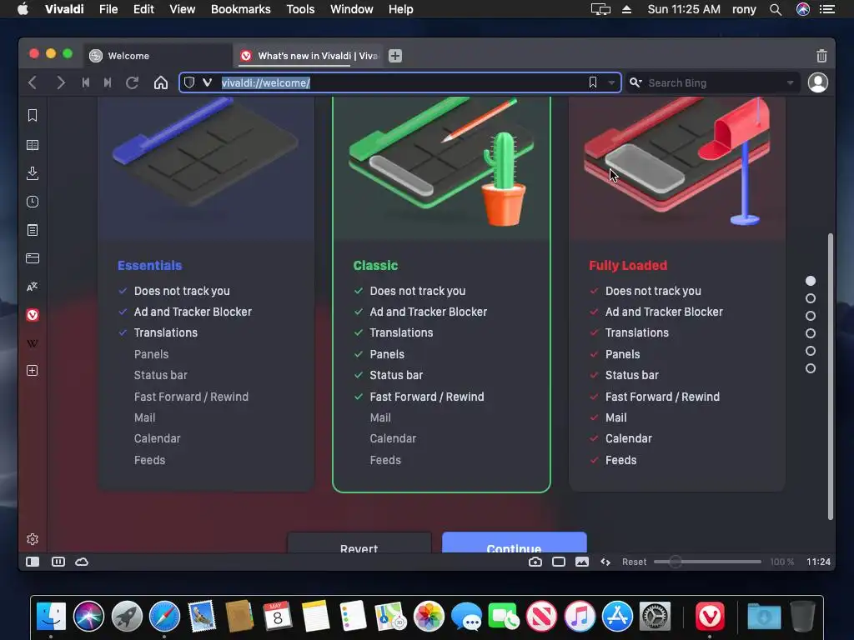Open the File menu
854x640 pixels.
(x=108, y=9)
